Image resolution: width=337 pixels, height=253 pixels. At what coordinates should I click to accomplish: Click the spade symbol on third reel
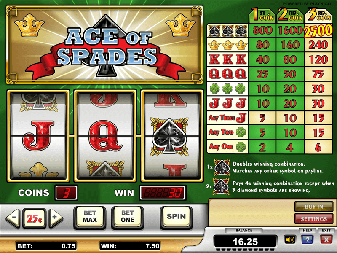(x=169, y=136)
